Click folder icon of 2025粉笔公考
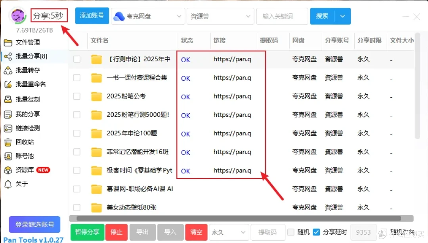Image resolution: width=428 pixels, height=243 pixels. [96, 96]
